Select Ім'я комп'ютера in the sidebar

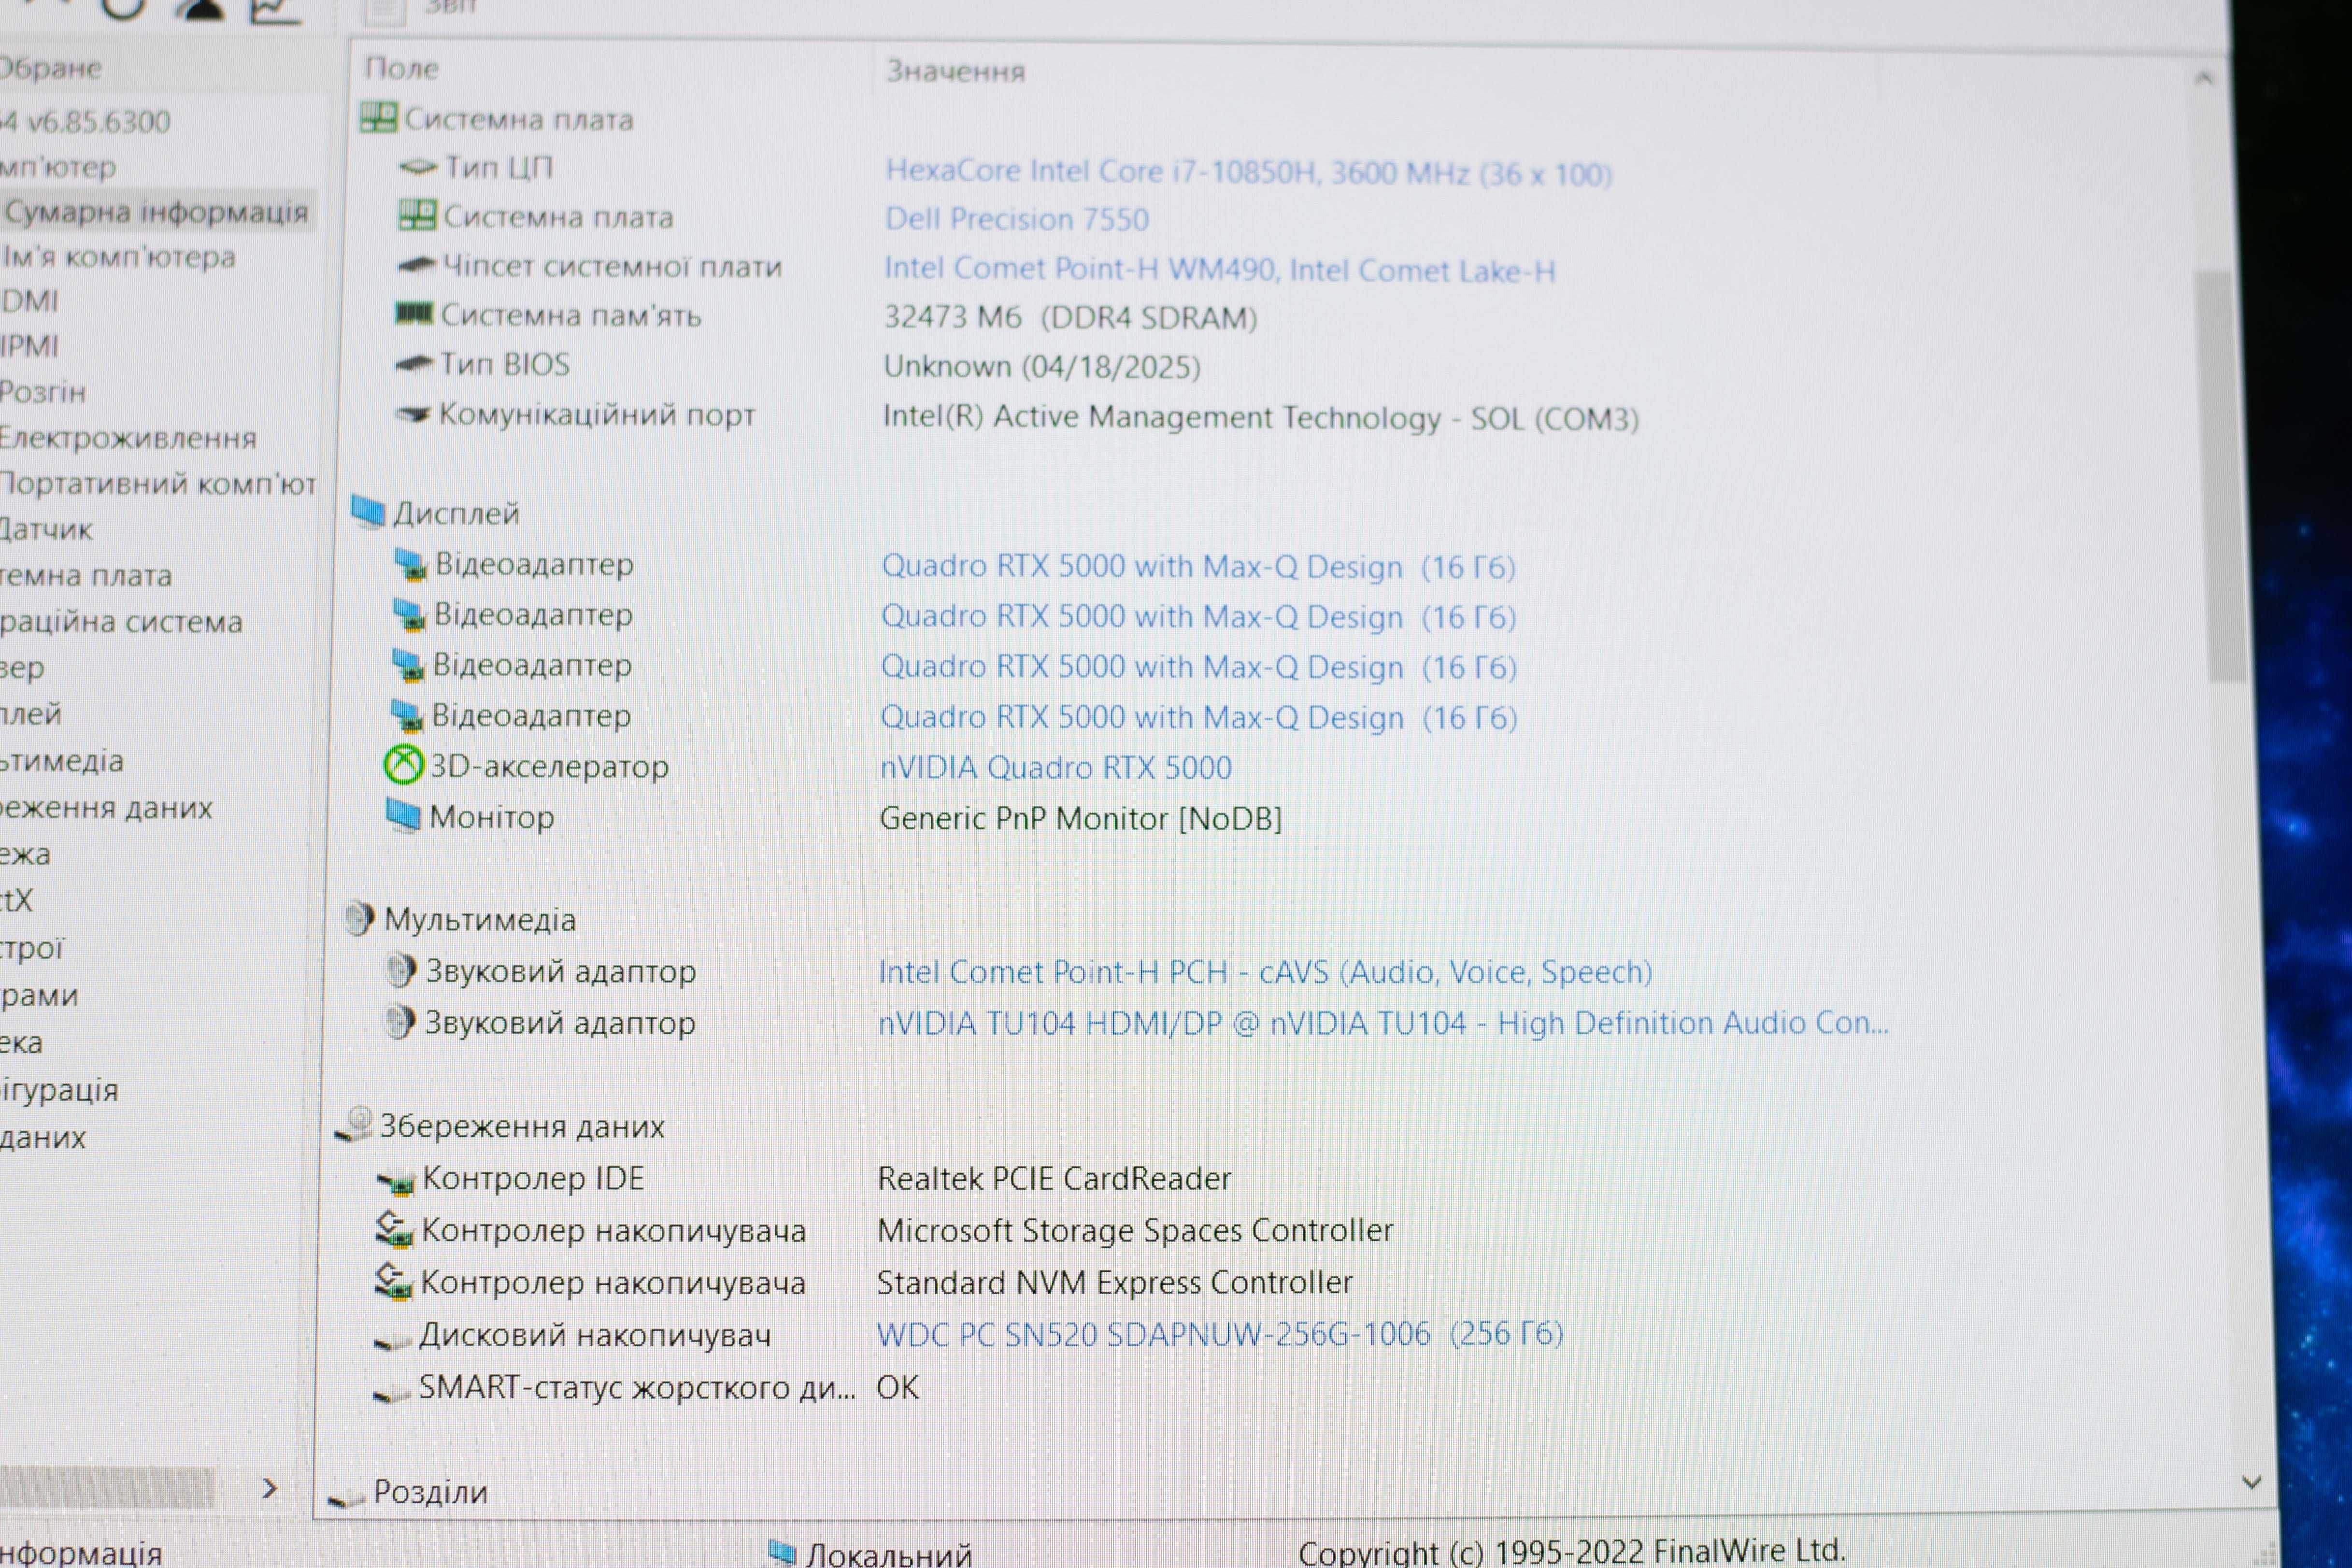[118, 257]
